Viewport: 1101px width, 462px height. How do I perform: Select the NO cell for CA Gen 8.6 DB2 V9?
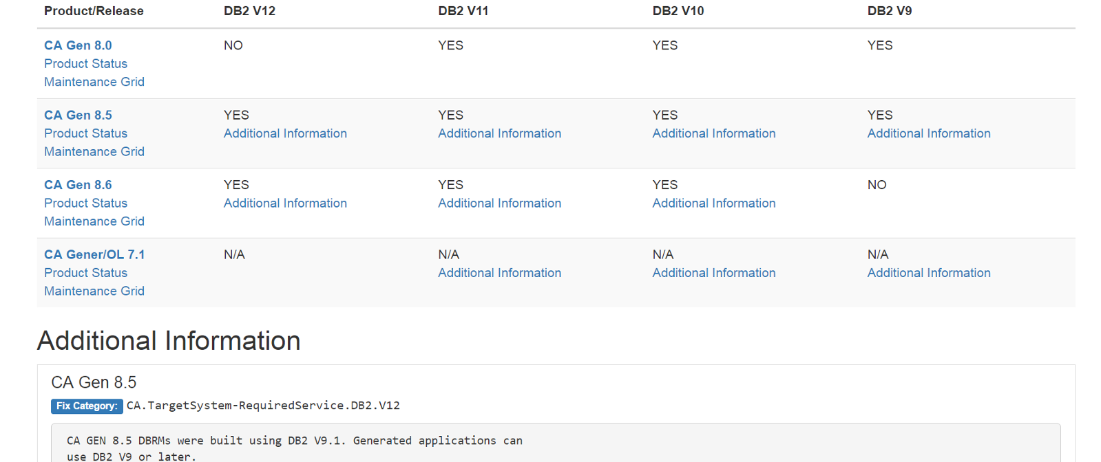(877, 185)
